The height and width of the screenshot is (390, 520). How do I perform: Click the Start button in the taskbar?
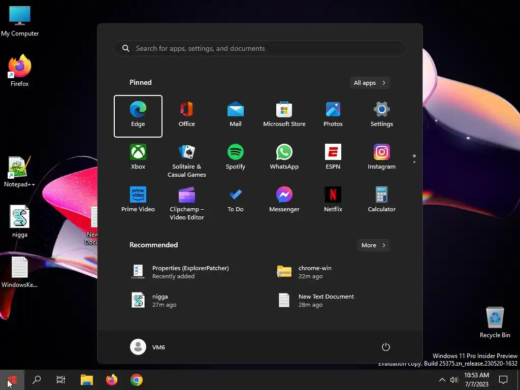[12, 380]
